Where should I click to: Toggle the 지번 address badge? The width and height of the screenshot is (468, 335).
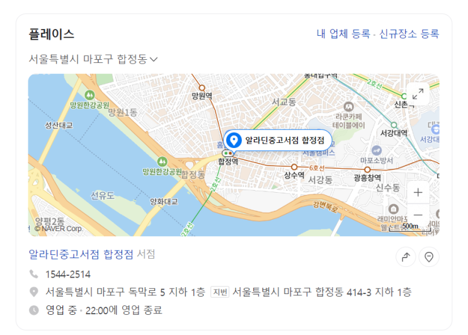220,292
